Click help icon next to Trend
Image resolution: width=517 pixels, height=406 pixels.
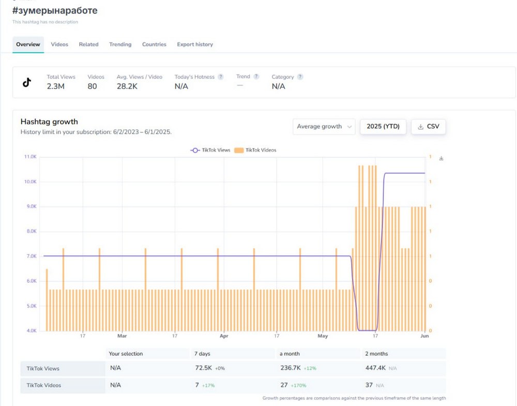(x=256, y=77)
